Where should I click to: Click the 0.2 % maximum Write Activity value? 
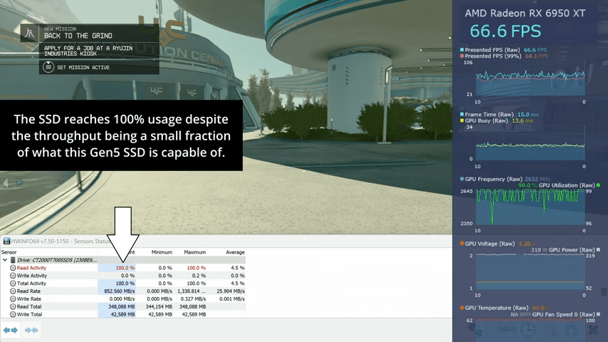point(199,276)
